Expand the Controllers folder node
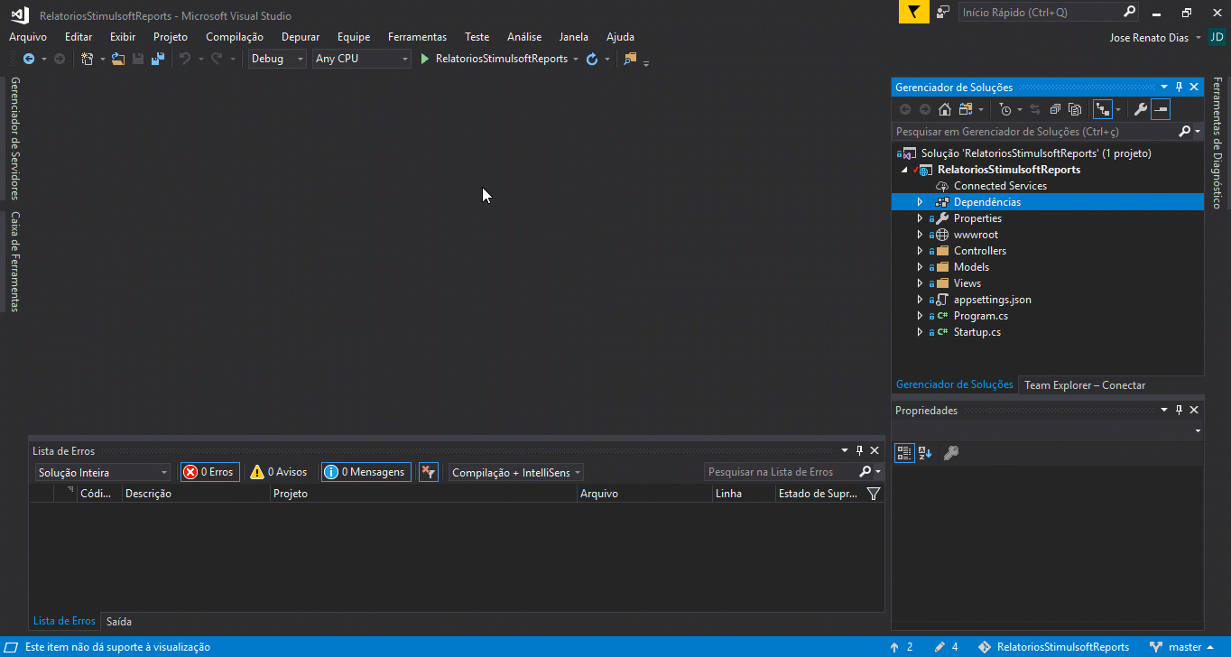 pyautogui.click(x=920, y=251)
